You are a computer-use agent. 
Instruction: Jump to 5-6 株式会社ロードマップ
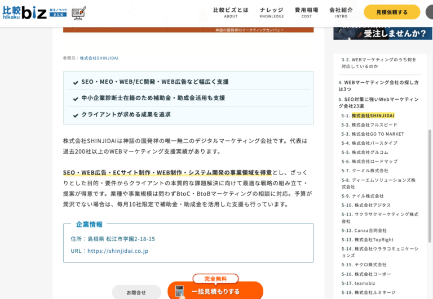point(369,161)
